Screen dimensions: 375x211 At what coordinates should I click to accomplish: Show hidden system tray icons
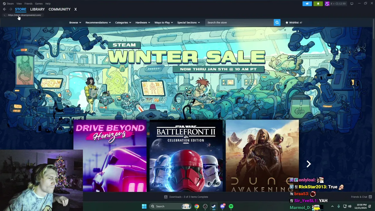(332, 206)
